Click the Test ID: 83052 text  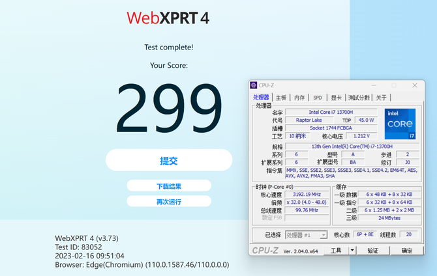(x=78, y=247)
